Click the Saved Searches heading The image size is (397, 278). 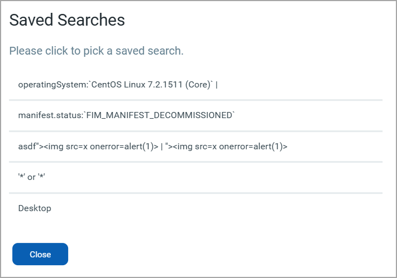click(67, 20)
